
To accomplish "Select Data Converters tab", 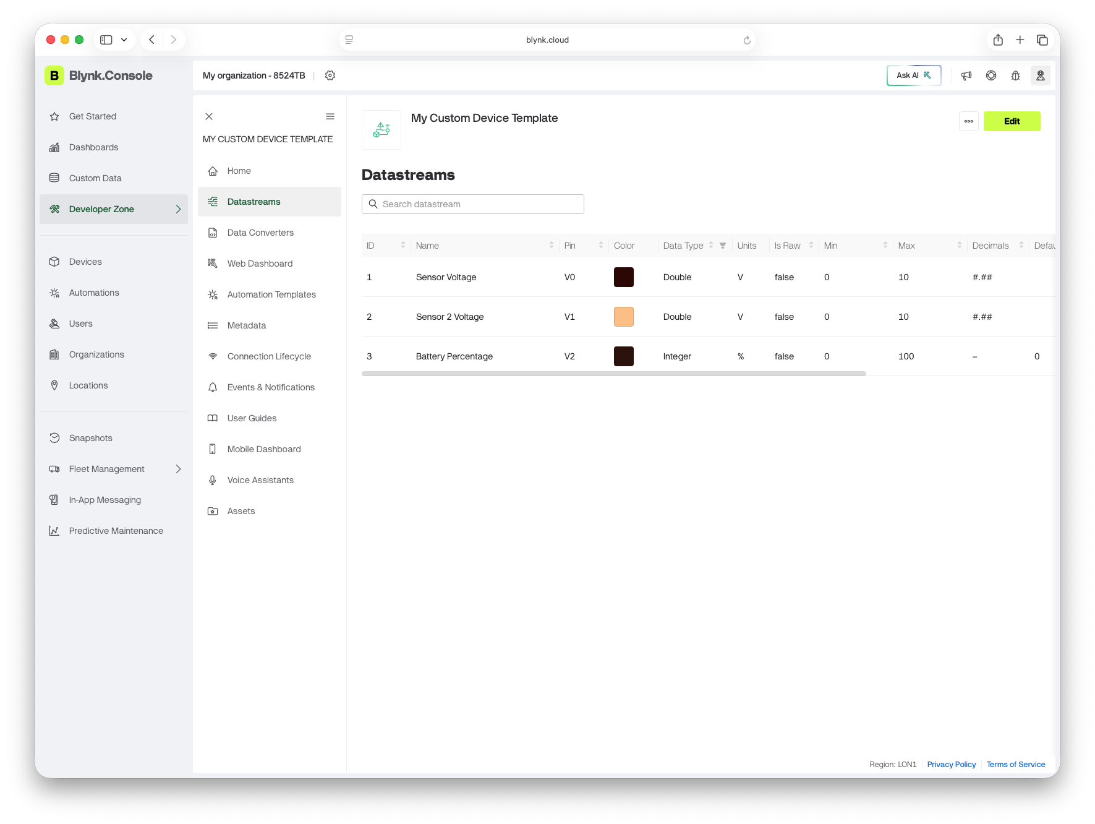I will pyautogui.click(x=270, y=233).
